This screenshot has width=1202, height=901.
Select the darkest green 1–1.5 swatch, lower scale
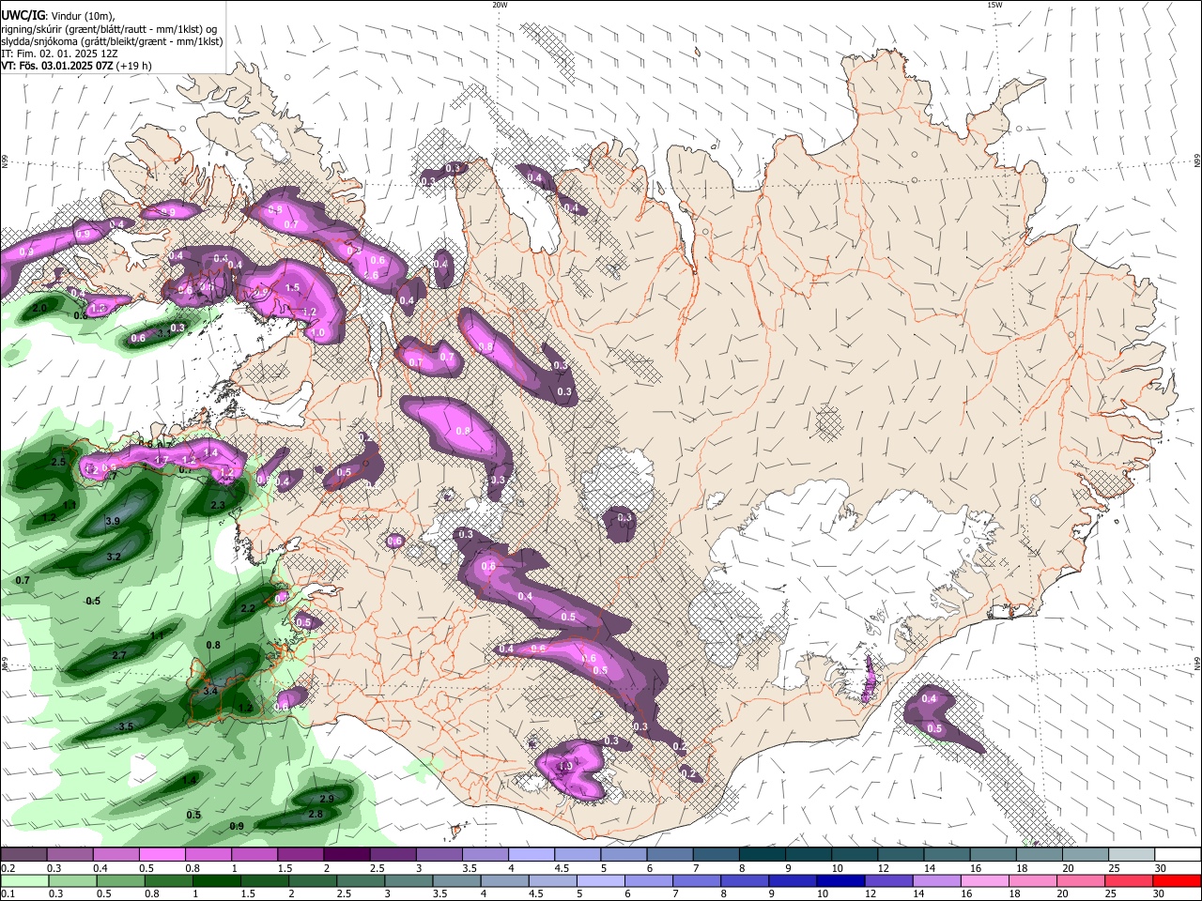click(216, 881)
